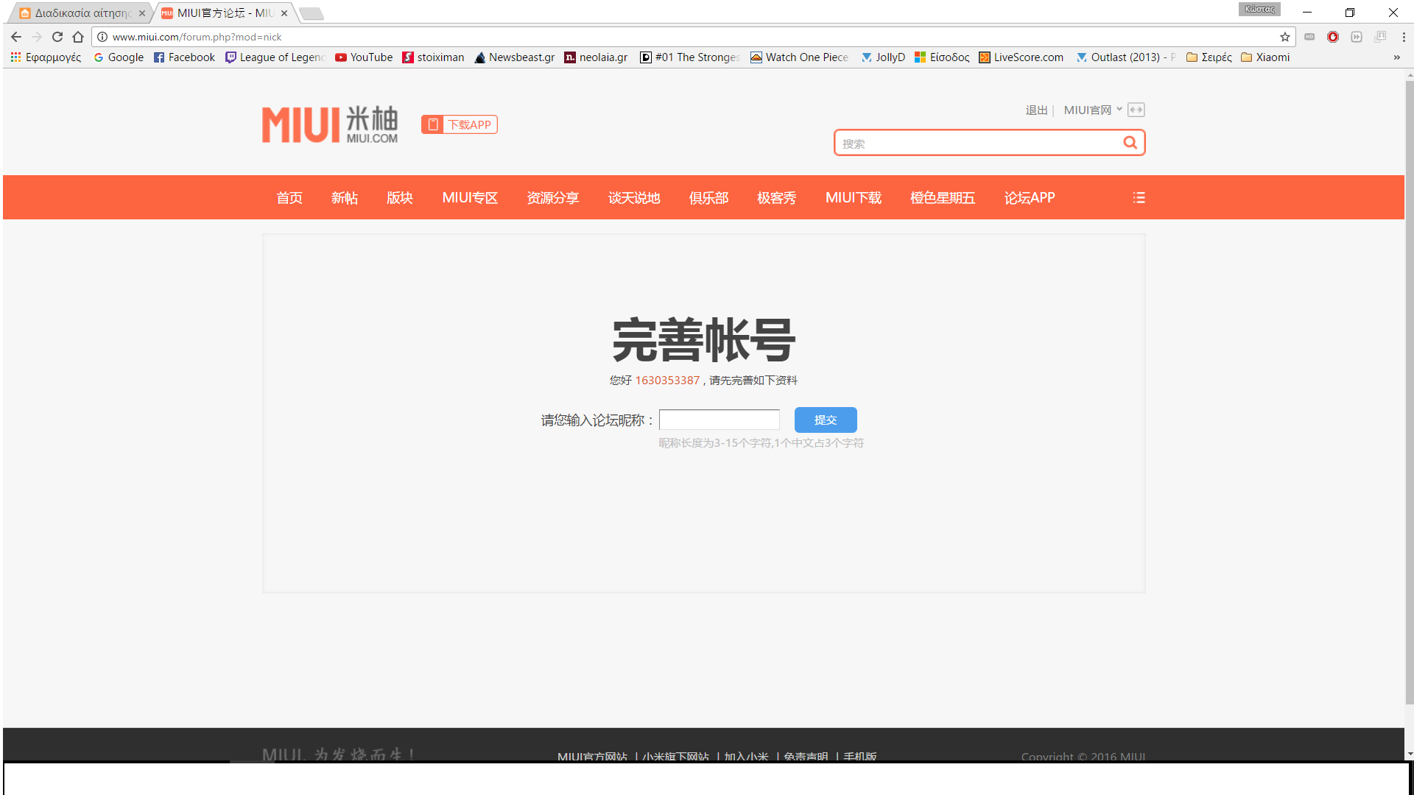Switch to Διαδικασία αίτησης tab
Image resolution: width=1414 pixels, height=795 pixels.
point(81,13)
